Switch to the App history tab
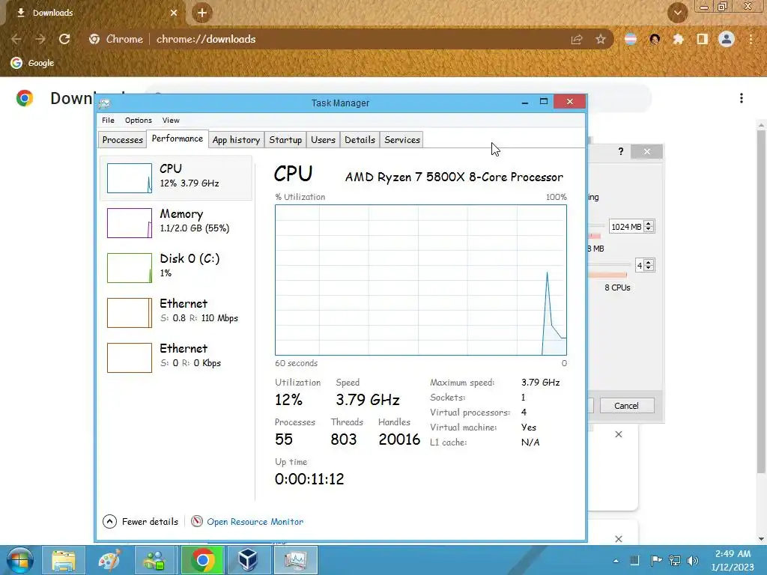The height and width of the screenshot is (575, 767). [x=236, y=140]
